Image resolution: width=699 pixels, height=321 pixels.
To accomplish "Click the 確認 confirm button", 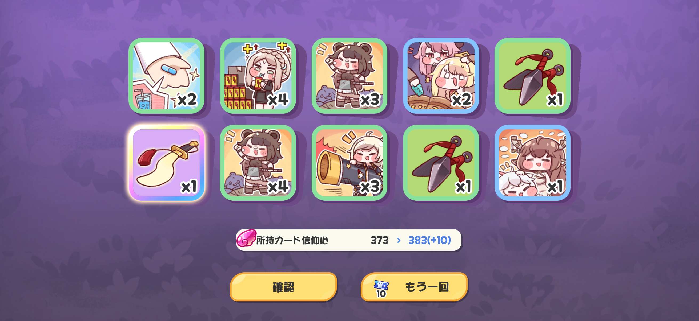I will (283, 287).
